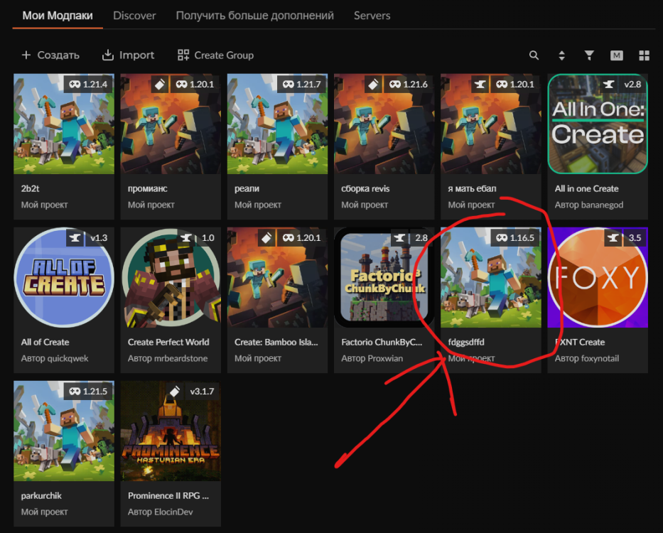Click the Create Group button label
663x533 pixels.
pyautogui.click(x=224, y=55)
